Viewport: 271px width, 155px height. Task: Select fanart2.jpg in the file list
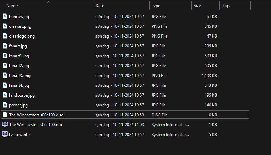19,66
